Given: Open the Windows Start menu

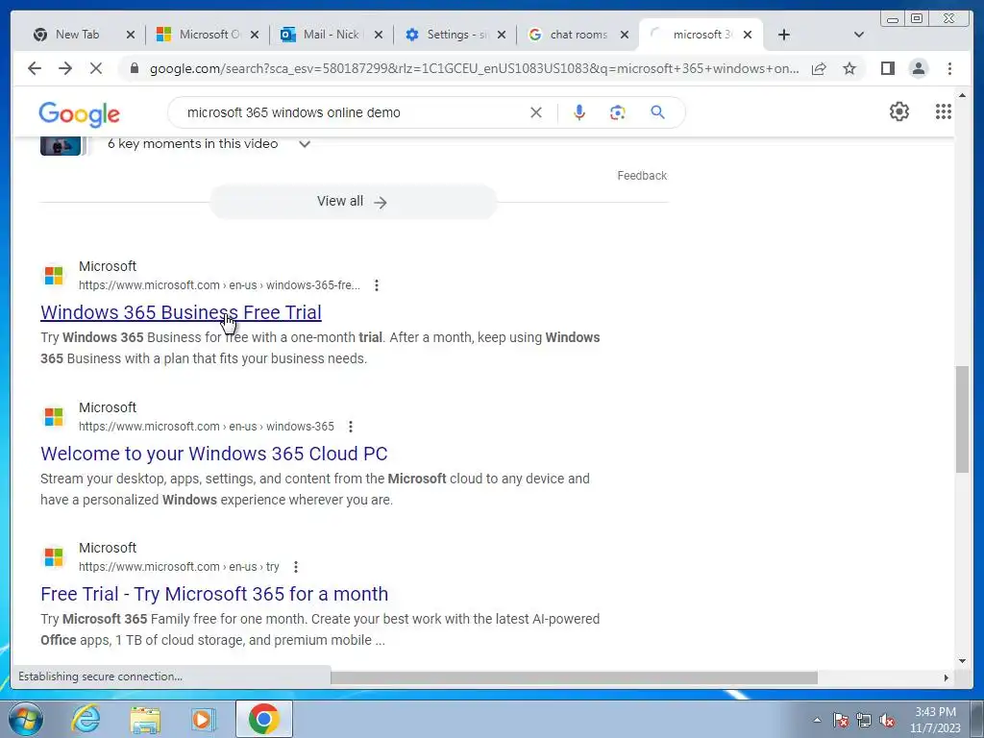Looking at the screenshot, I should point(25,719).
